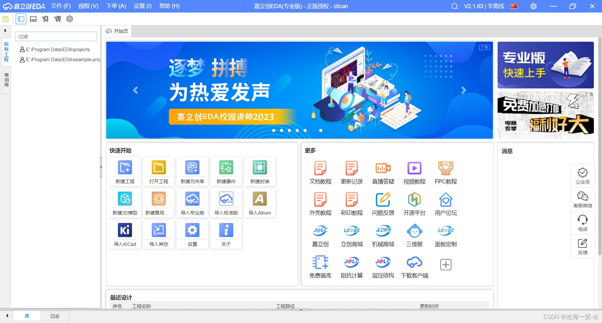Go to previous banner slide arrow
Screen dimensions: 602x323
pos(135,90)
